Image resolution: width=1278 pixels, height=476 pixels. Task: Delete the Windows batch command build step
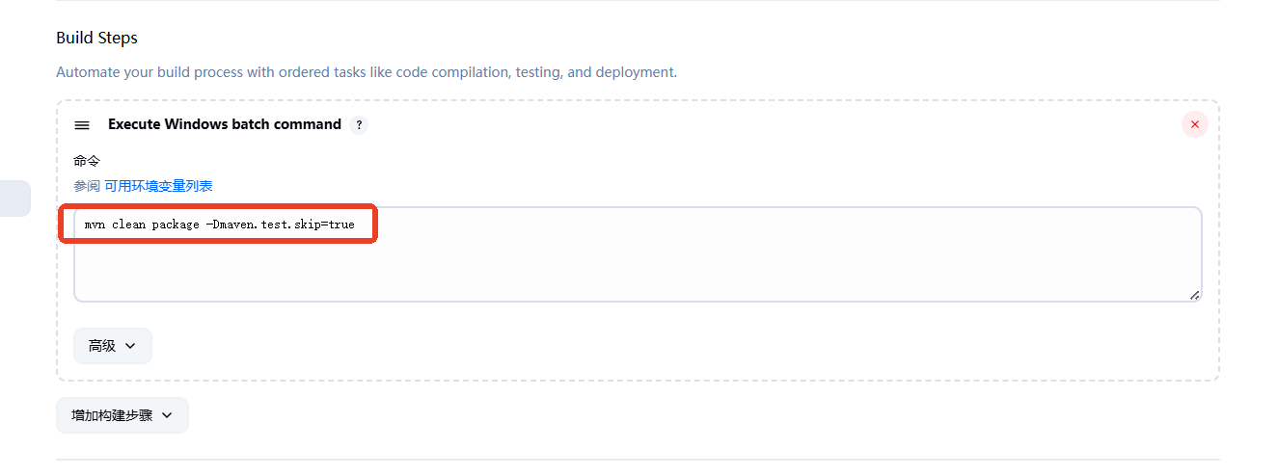pos(1195,124)
